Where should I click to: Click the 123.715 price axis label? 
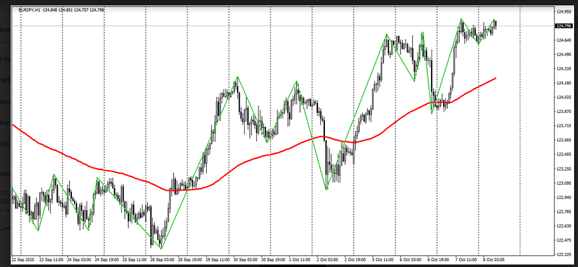point(565,126)
